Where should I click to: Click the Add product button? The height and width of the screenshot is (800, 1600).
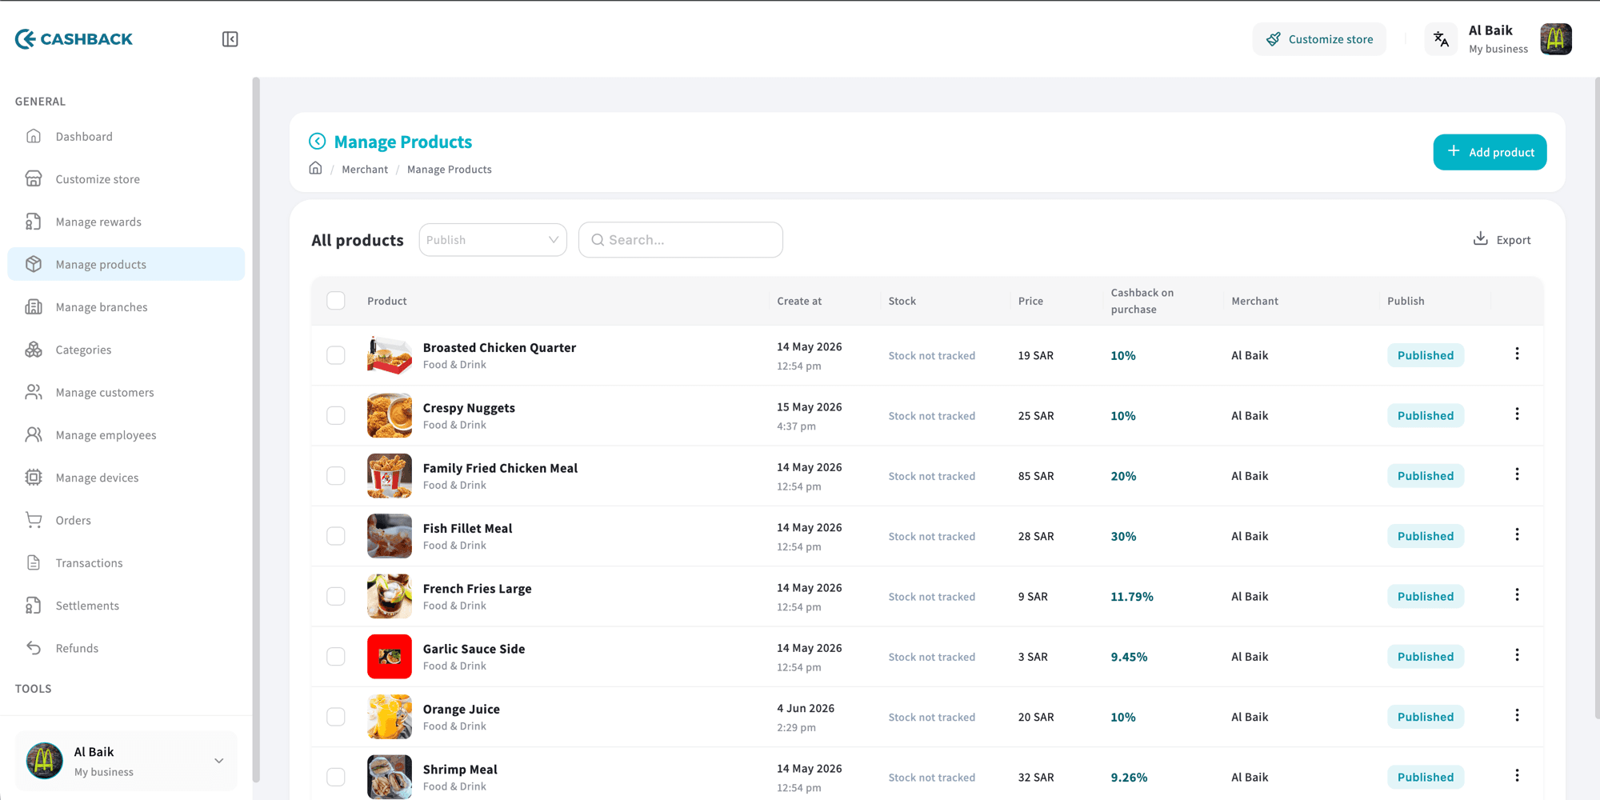[1490, 152]
